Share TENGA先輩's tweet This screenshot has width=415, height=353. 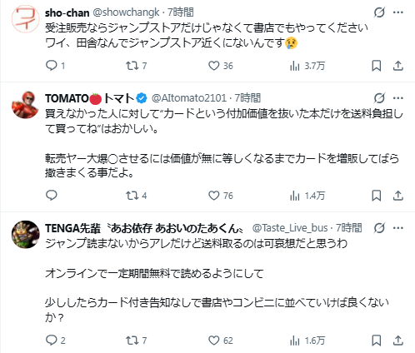click(x=398, y=341)
